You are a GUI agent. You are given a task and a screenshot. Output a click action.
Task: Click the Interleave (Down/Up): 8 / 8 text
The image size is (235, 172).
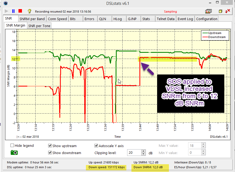click(x=193, y=162)
